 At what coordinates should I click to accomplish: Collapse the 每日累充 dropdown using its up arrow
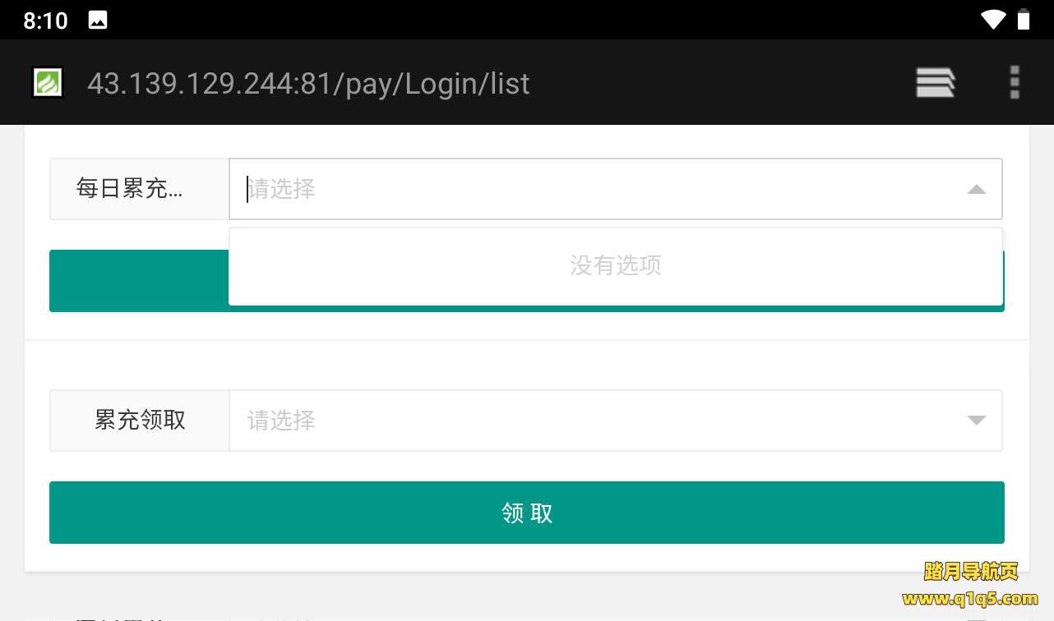coord(976,190)
